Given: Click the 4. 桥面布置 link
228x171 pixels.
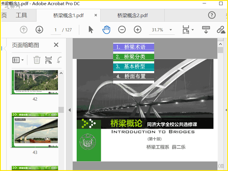Looking at the screenshot, I should [133, 76].
